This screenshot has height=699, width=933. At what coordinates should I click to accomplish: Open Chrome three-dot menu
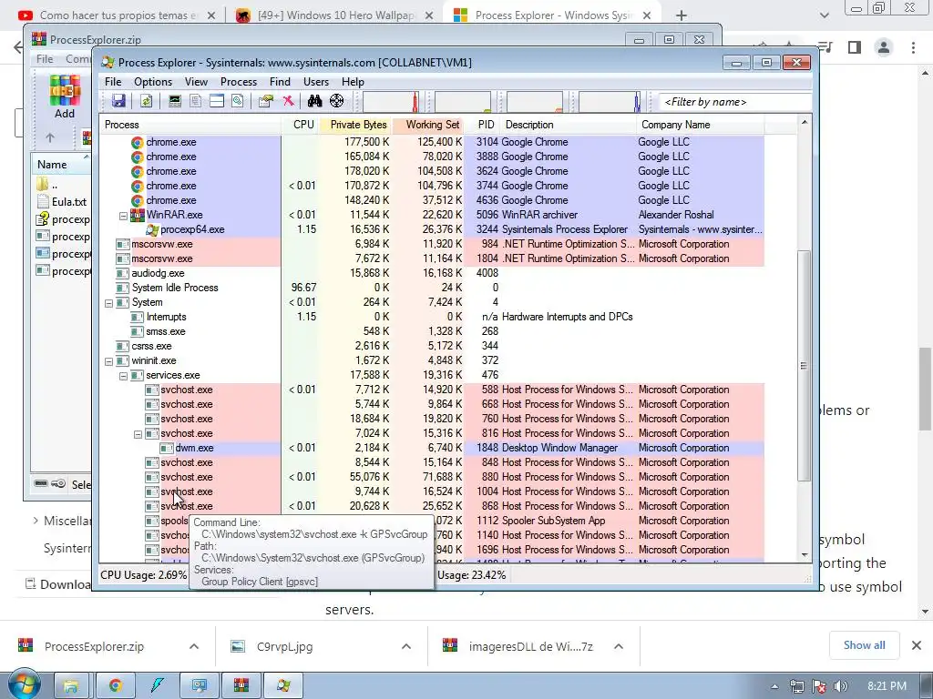913,47
